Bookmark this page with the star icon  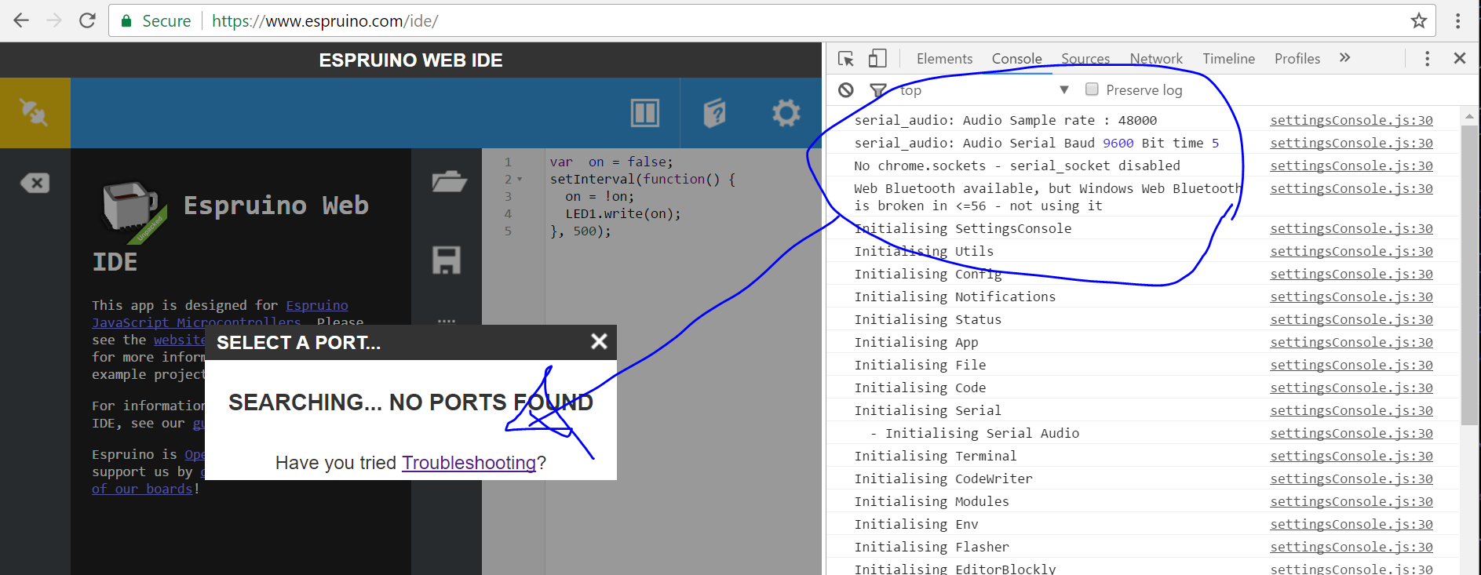(x=1418, y=20)
